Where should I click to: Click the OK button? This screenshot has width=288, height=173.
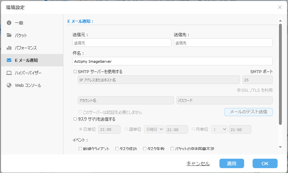point(265,164)
